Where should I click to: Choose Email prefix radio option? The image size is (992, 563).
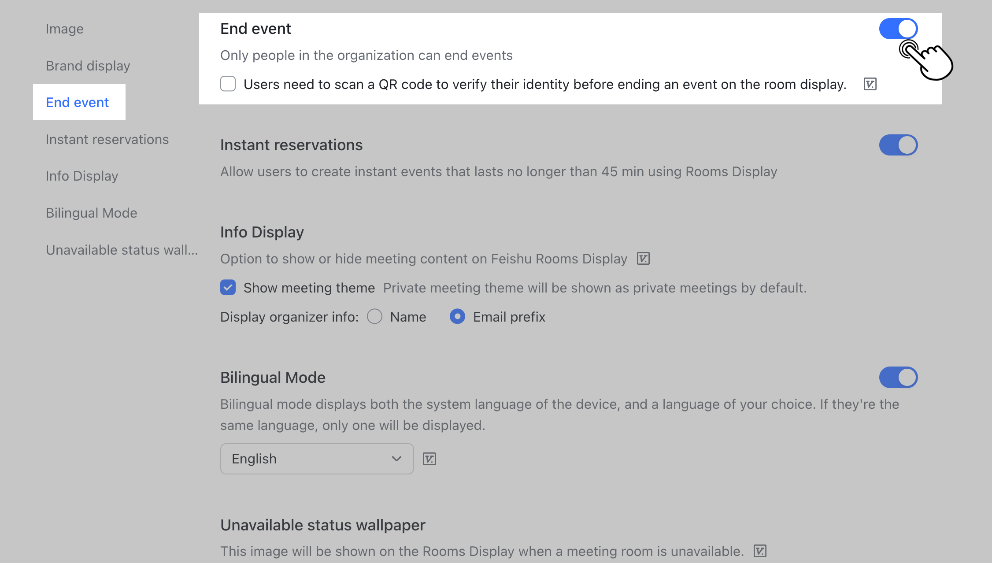click(458, 317)
